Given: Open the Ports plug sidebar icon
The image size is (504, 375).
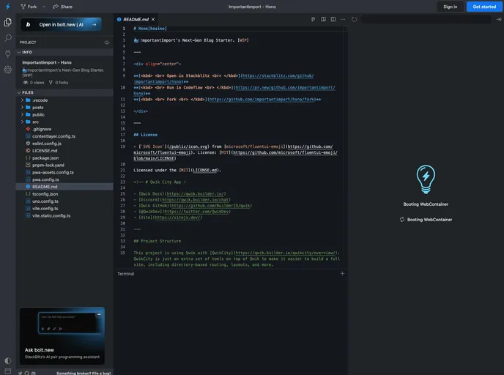Looking at the screenshot, I should click(8, 53).
